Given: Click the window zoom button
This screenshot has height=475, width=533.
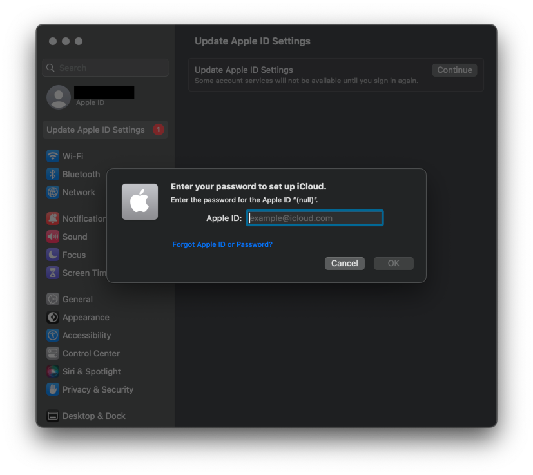Looking at the screenshot, I should pyautogui.click(x=79, y=41).
